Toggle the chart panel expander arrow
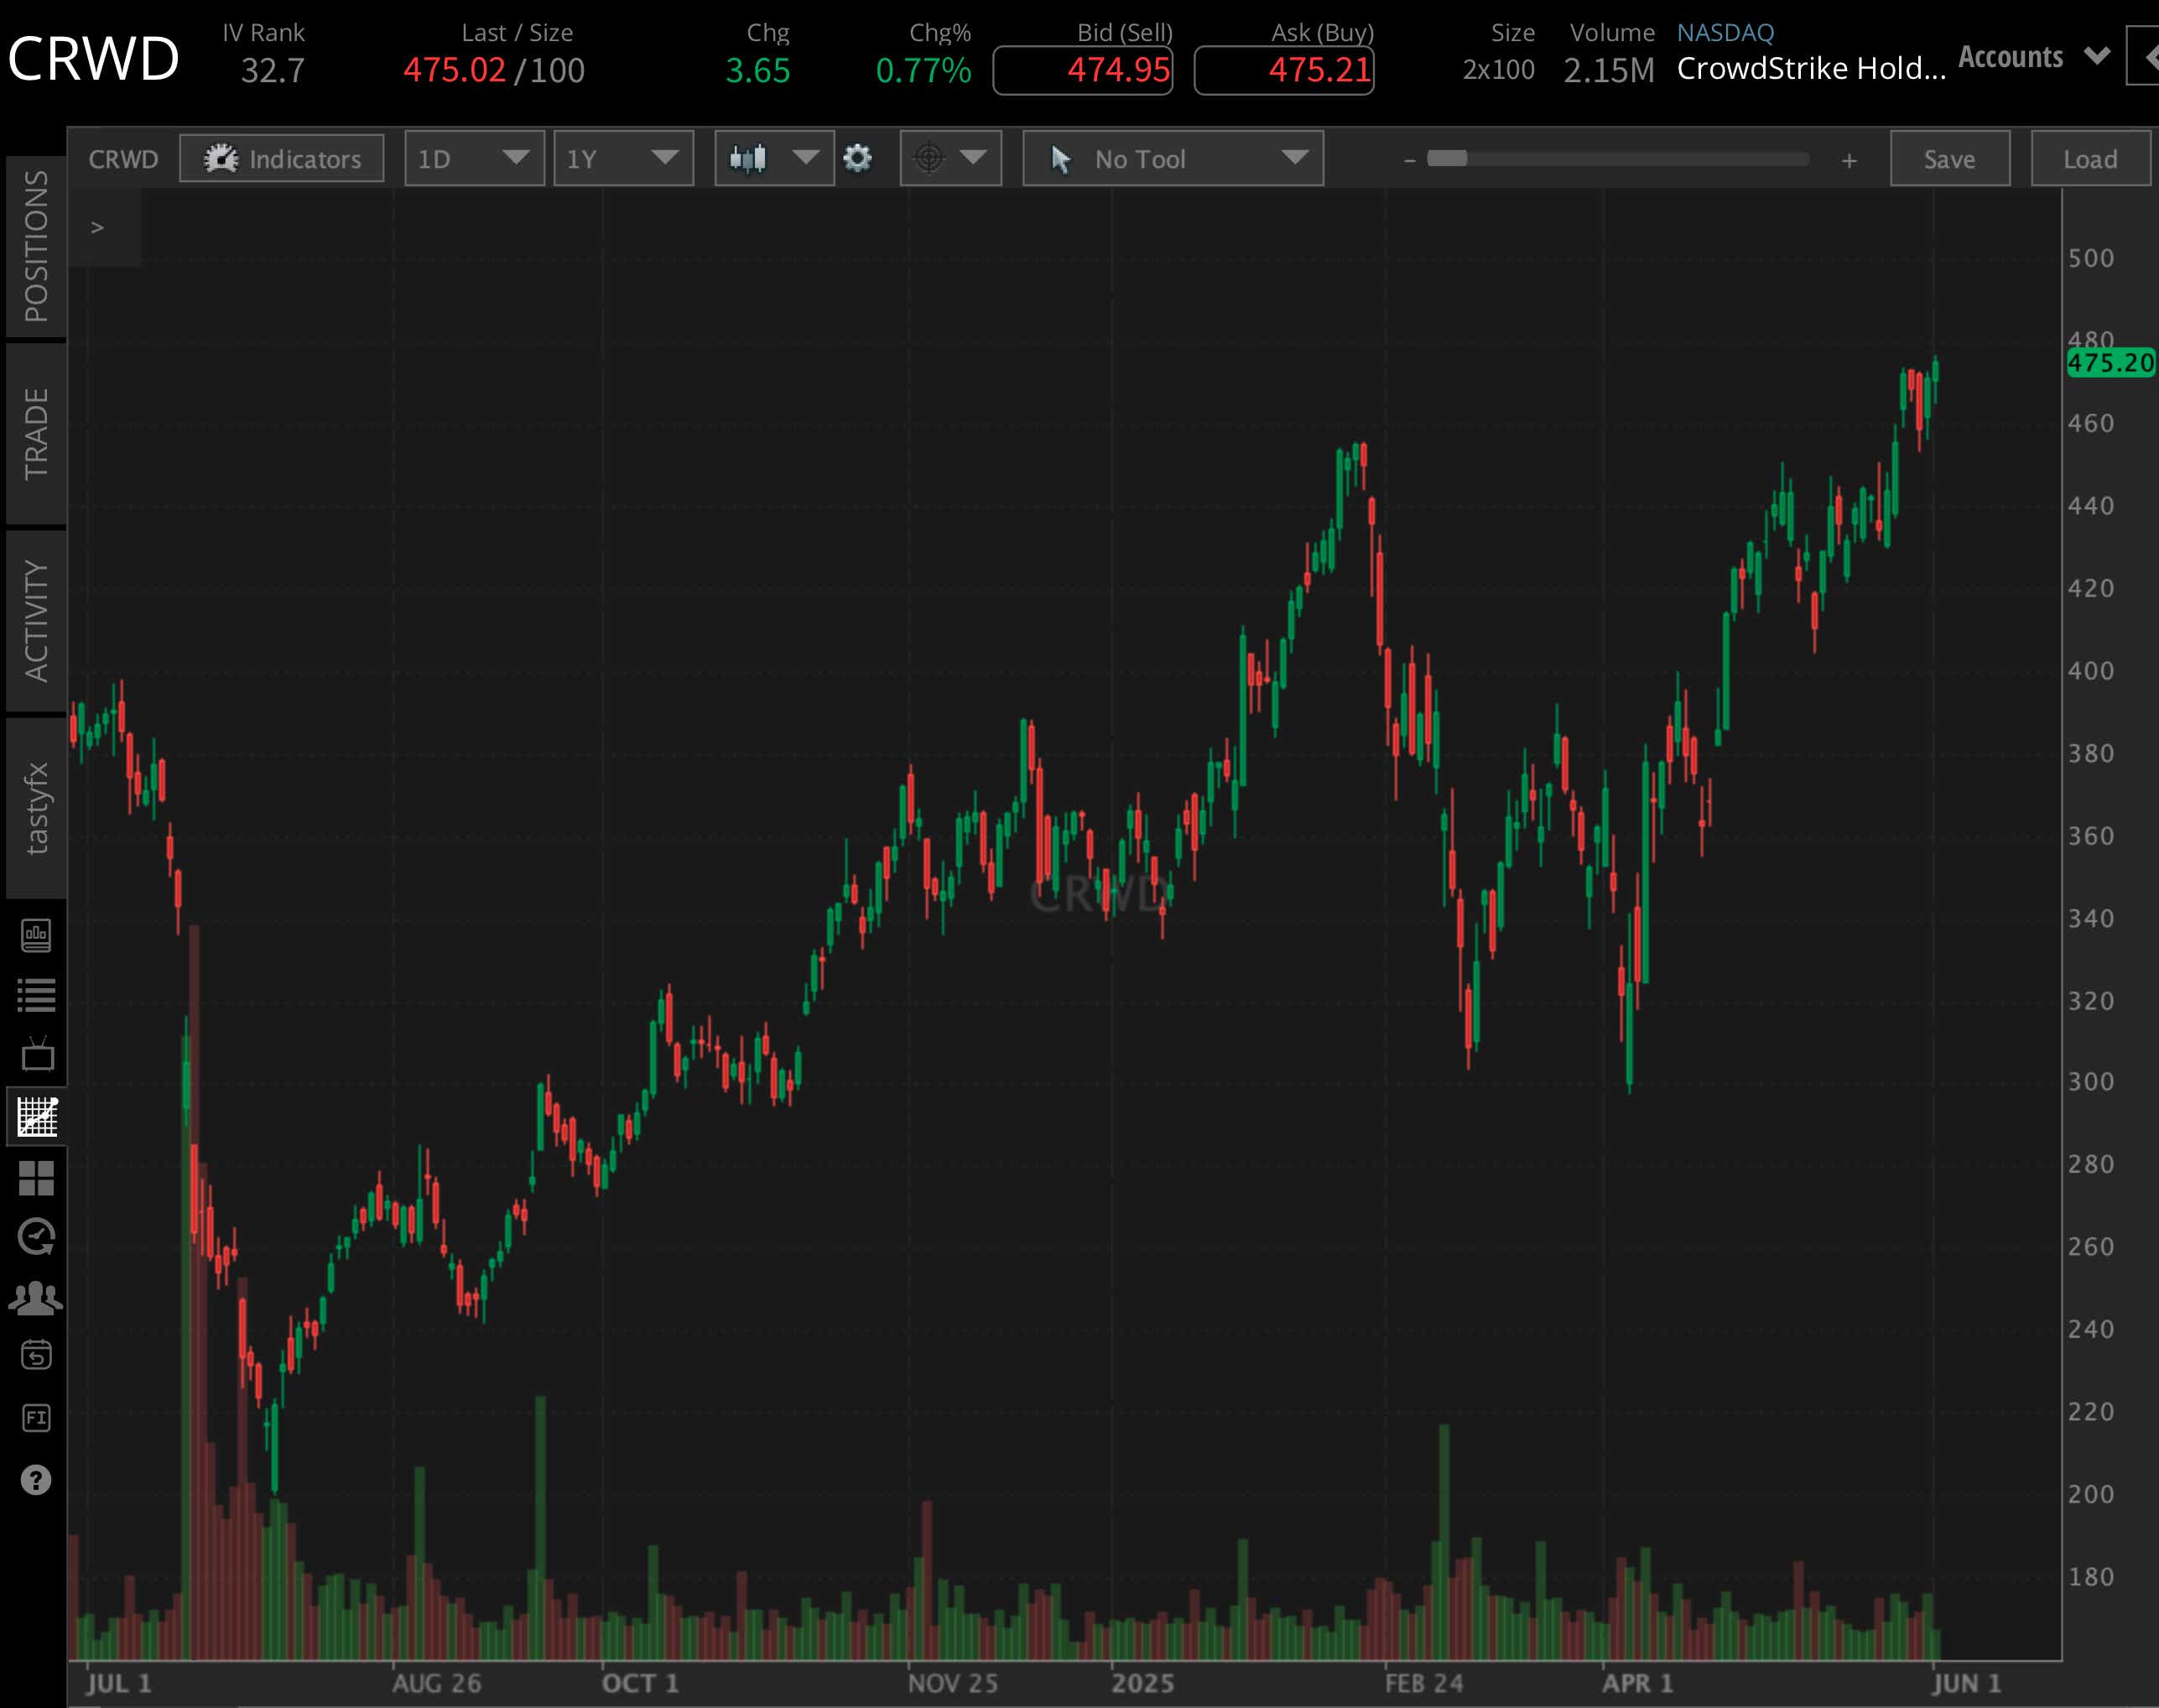The width and height of the screenshot is (2159, 1708). coord(98,227)
